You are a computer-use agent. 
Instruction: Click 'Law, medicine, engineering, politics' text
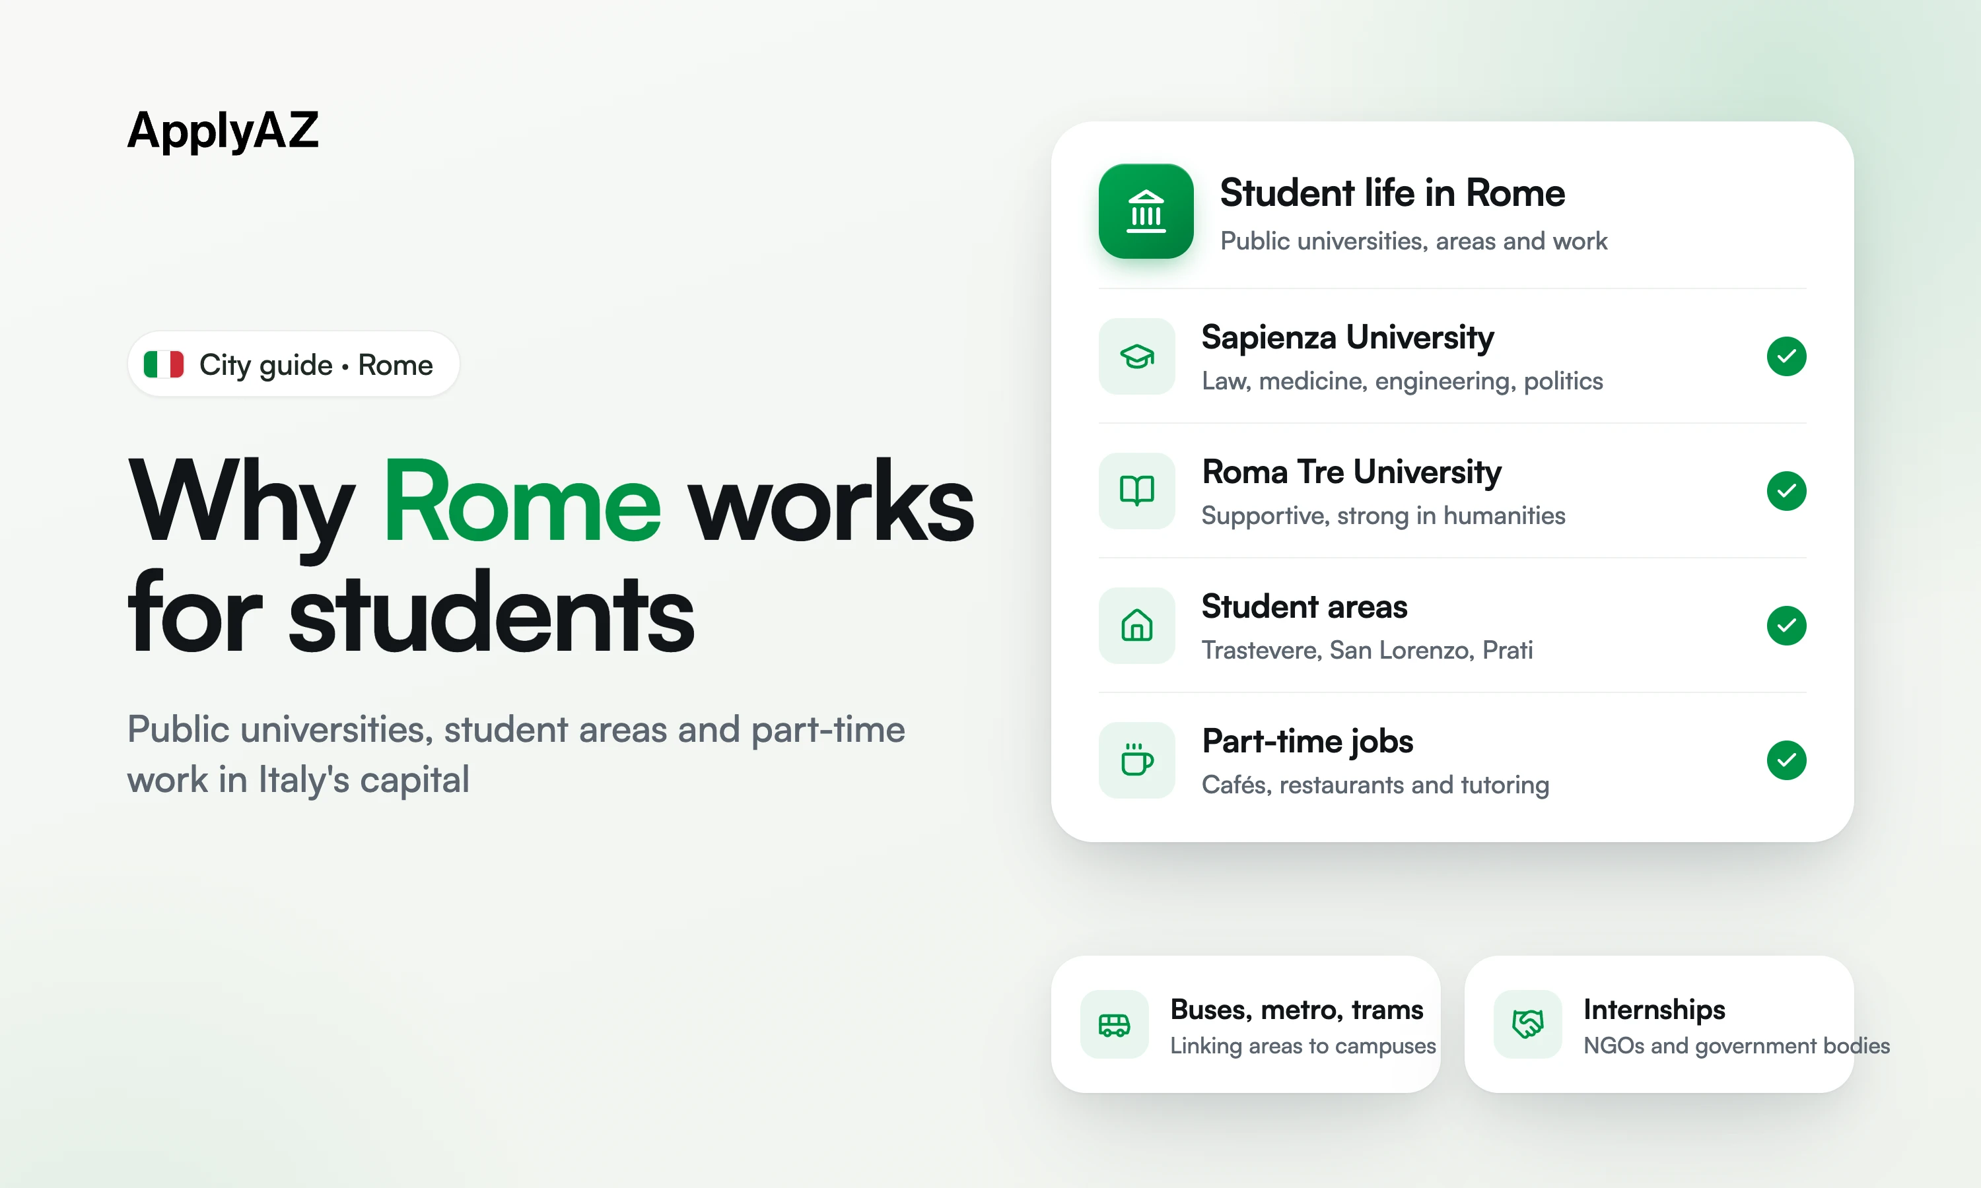pyautogui.click(x=1402, y=382)
